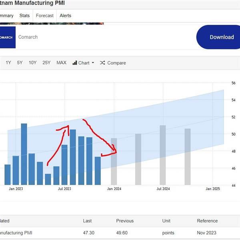Click the Compare shuffle icon
This screenshot has height=240, width=240.
click(102, 63)
